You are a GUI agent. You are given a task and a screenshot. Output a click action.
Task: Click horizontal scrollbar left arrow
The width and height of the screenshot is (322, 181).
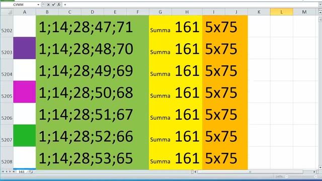point(195,172)
